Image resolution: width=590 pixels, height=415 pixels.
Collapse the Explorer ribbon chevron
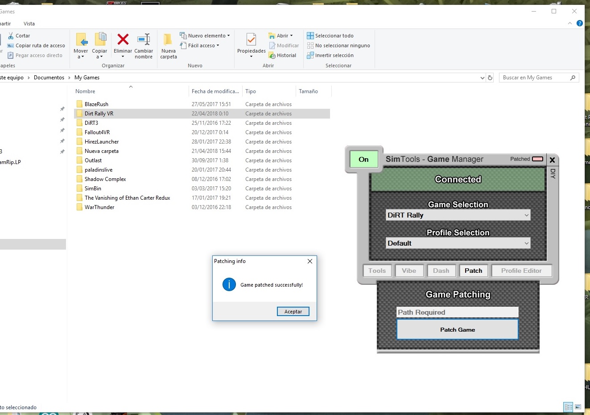click(570, 23)
